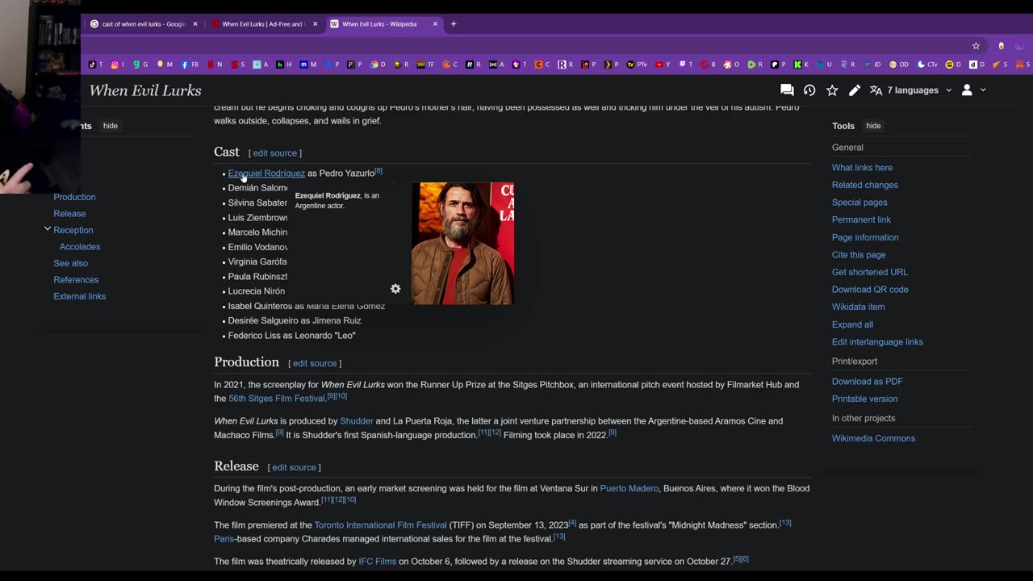Screen dimensions: 1033x581
Task: Open the Puerto Madero link
Action: point(629,489)
